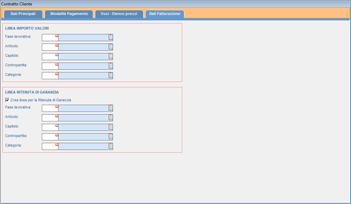The width and height of the screenshot is (351, 204).
Task: Open the Modalità Pagamento tab
Action: [69, 14]
